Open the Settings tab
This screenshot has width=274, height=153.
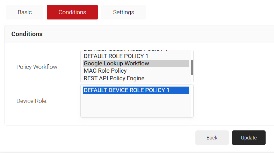coord(123,12)
